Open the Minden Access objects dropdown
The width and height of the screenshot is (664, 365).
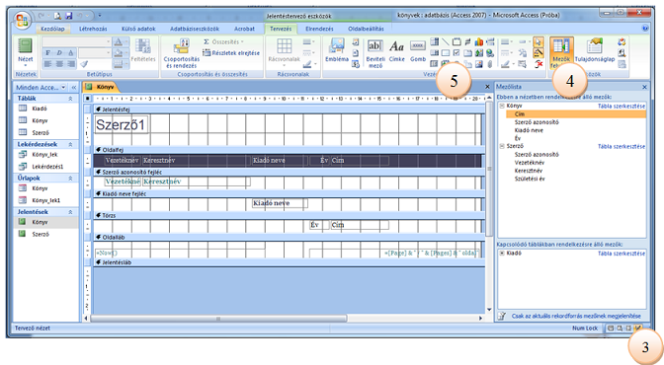(63, 87)
